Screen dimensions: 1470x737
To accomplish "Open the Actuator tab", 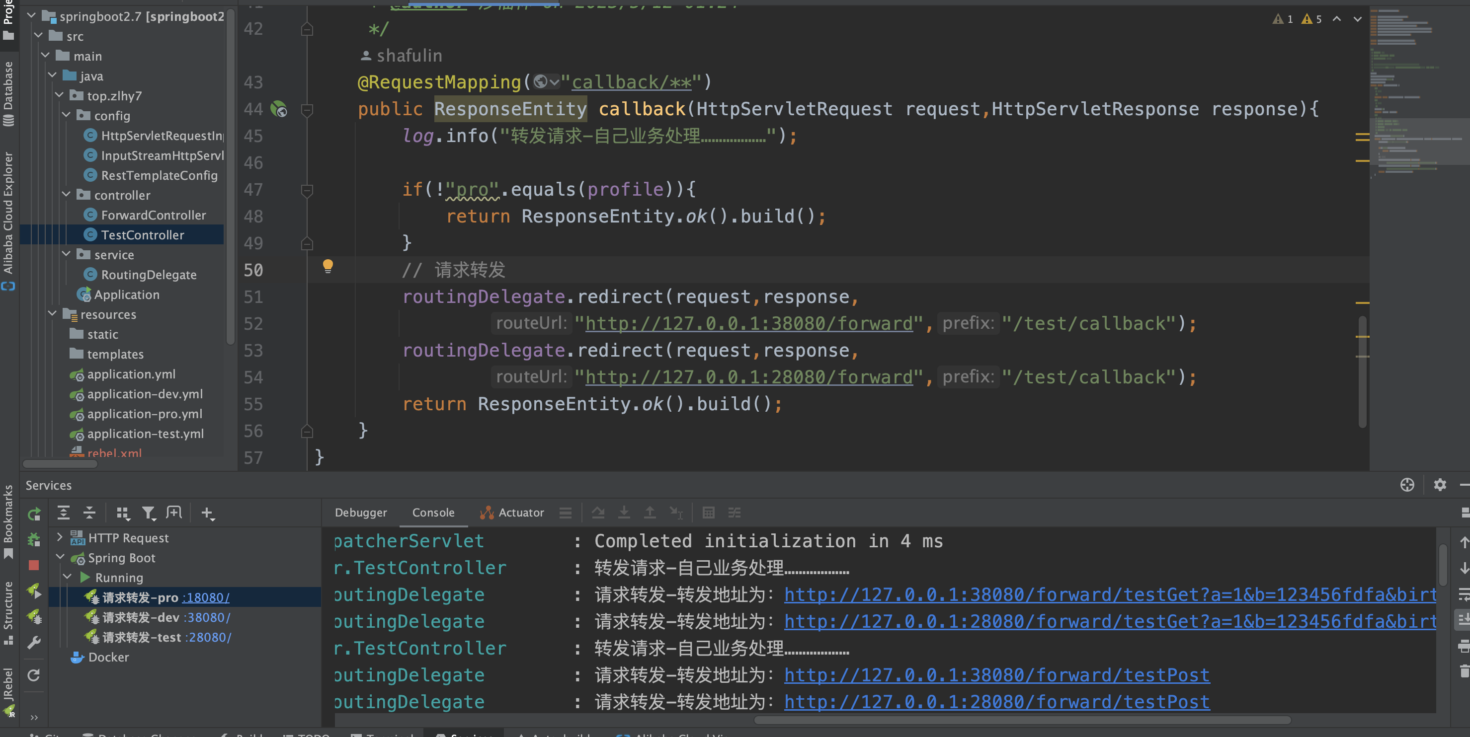I will pos(512,512).
